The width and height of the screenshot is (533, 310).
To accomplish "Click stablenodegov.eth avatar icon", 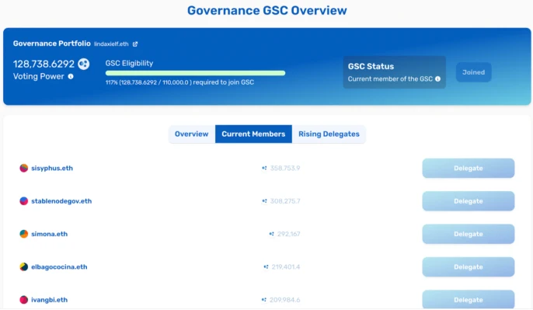I will pyautogui.click(x=24, y=201).
